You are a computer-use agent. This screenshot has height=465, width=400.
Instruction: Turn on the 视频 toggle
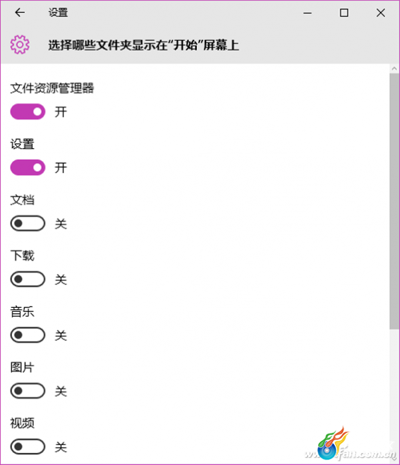pos(28,446)
